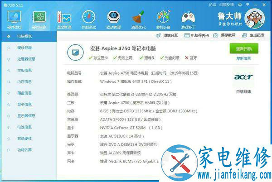Click the DVD A DS8A5SH optical drive line
This screenshot has height=182, width=272.
click(129, 144)
